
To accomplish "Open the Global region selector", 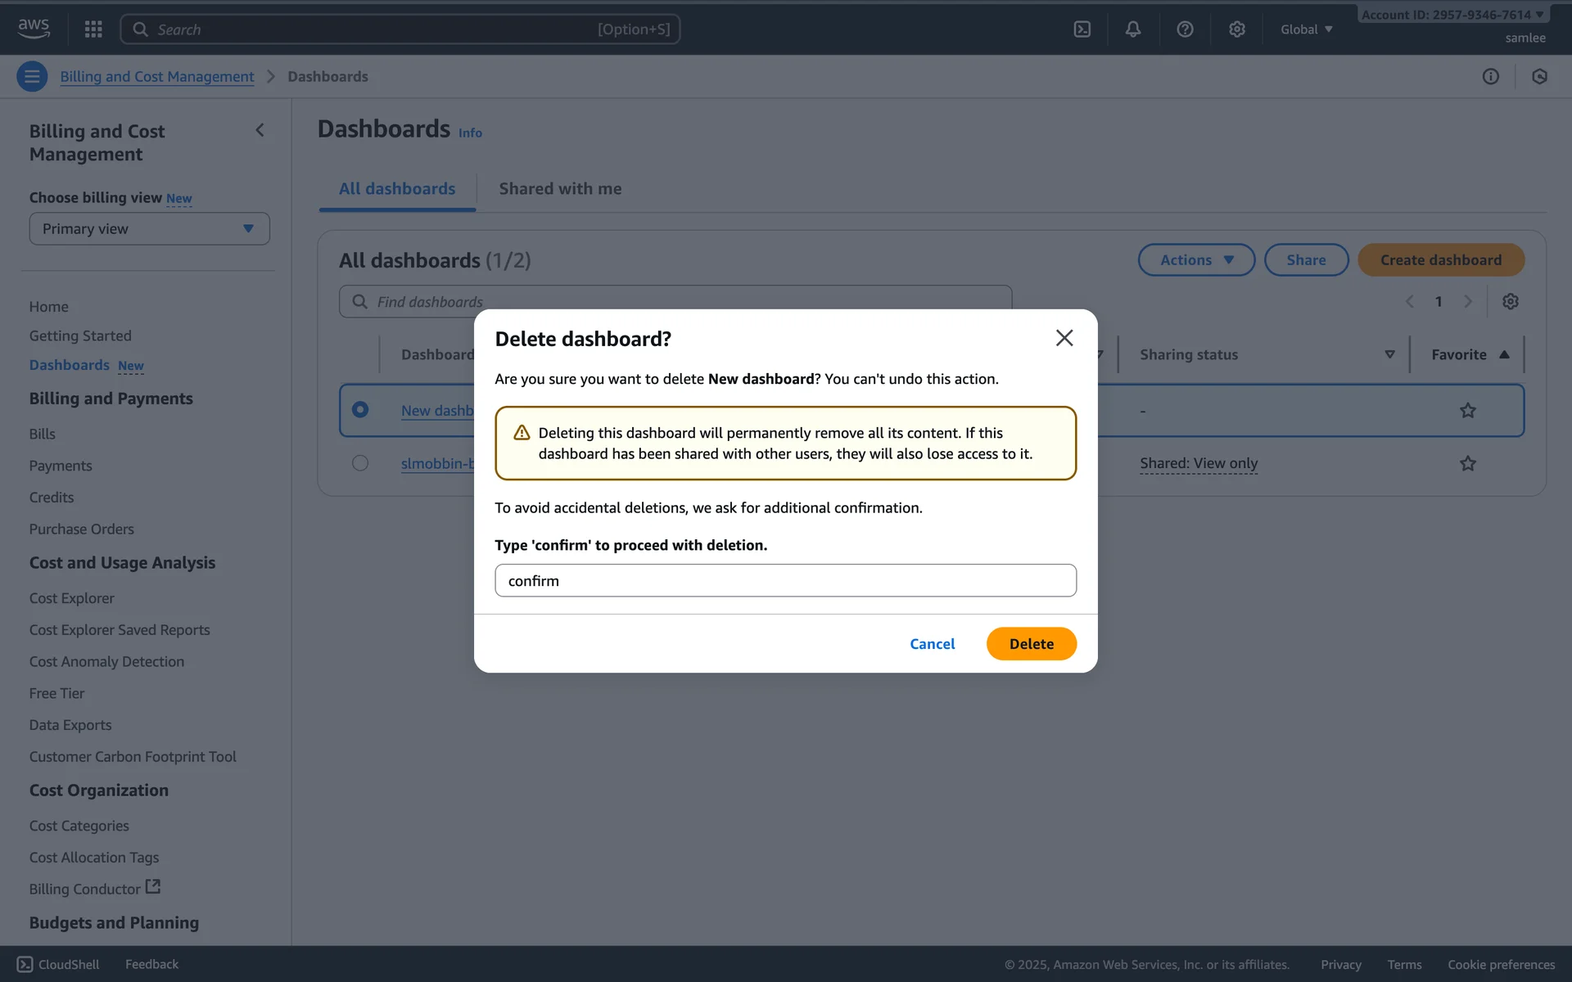I will (x=1306, y=29).
